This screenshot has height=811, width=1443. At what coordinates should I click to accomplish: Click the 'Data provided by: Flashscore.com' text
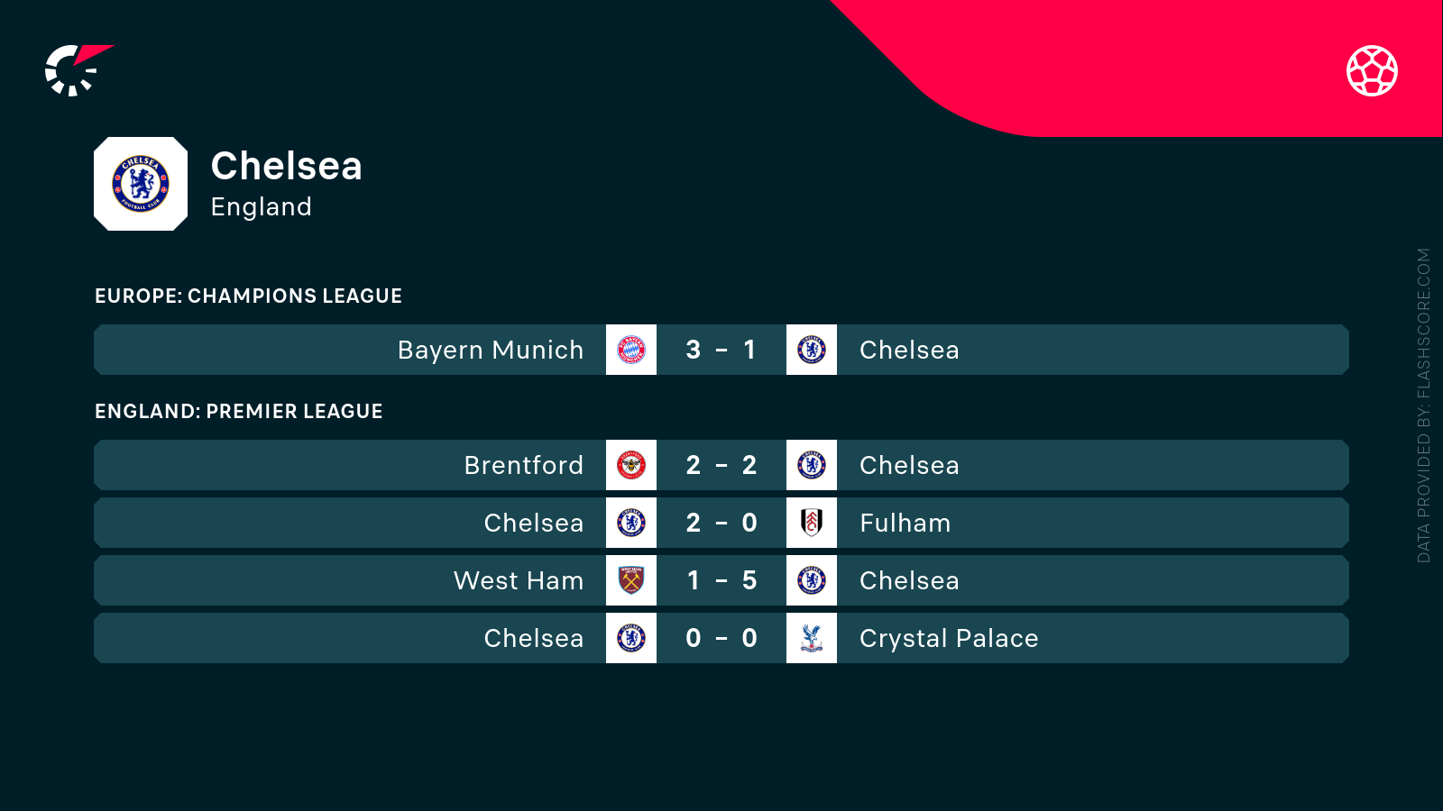pos(1424,405)
